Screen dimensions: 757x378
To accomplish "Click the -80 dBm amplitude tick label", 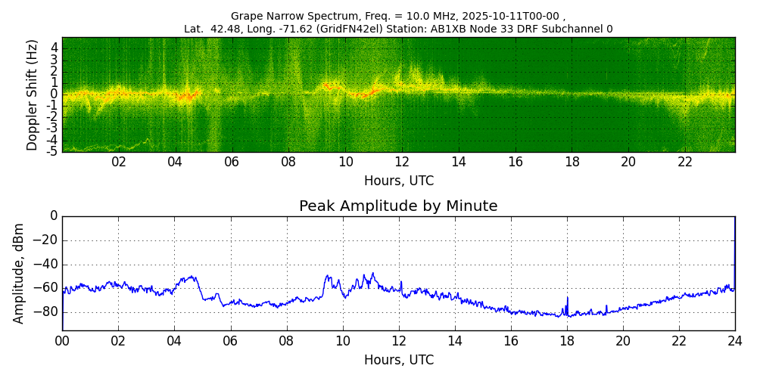I will [45, 312].
